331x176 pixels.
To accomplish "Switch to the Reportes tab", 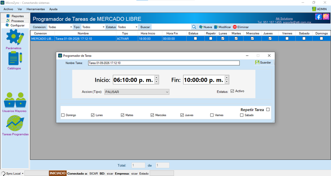I will coord(15,16).
